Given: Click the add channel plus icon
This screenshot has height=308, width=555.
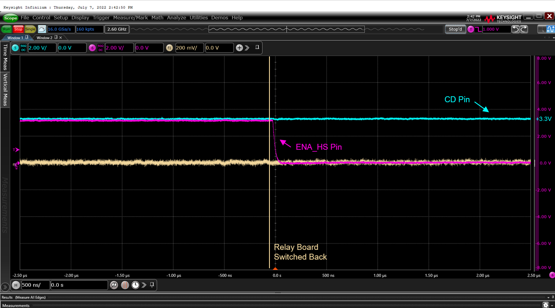Looking at the screenshot, I should coord(239,48).
